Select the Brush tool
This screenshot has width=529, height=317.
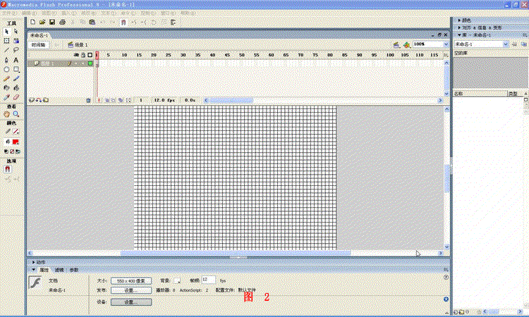pos(16,78)
